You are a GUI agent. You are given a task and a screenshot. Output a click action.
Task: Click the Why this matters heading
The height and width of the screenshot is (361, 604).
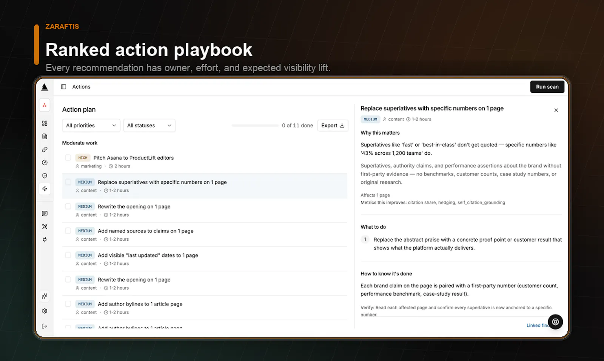pyautogui.click(x=380, y=133)
